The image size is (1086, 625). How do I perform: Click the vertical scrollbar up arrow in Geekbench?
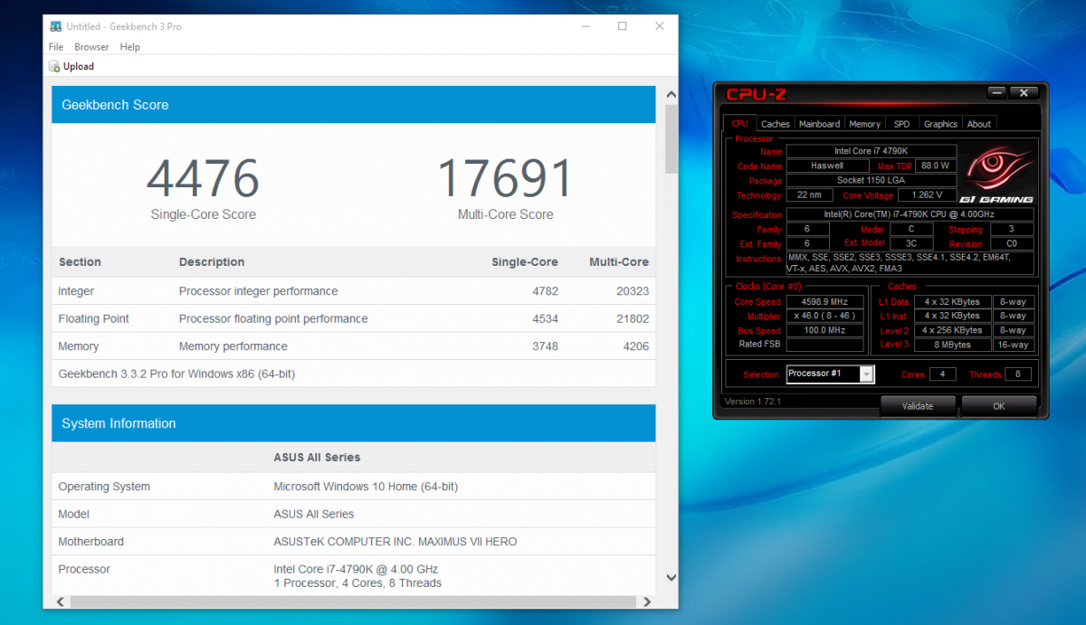672,95
